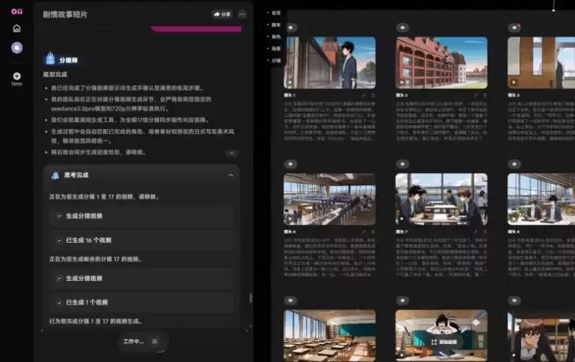Play the 镜头 7 video clip
The height and width of the screenshot is (362, 575).
pos(402,219)
